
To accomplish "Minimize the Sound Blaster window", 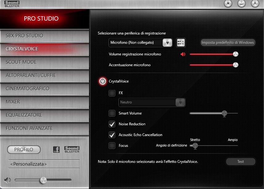I will click(x=242, y=3).
